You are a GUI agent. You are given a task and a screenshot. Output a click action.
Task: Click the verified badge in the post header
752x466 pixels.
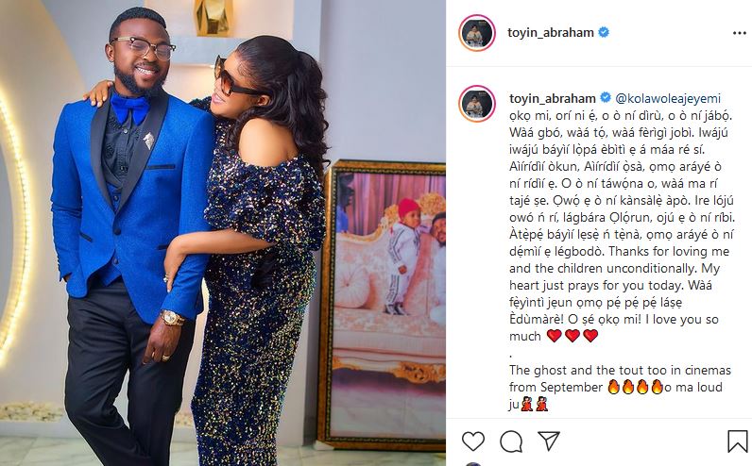[x=604, y=32]
